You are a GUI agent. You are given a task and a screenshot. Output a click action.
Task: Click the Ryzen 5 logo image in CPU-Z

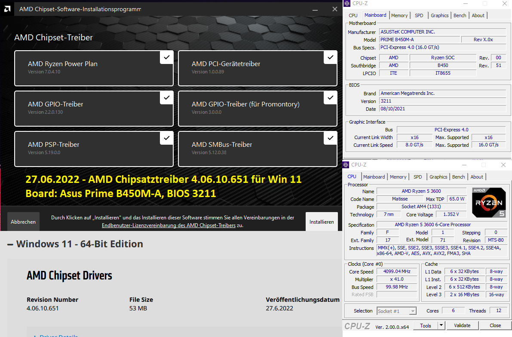[489, 203]
